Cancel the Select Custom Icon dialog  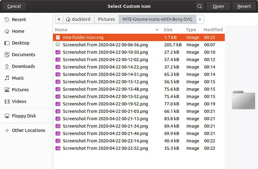pos(14,6)
